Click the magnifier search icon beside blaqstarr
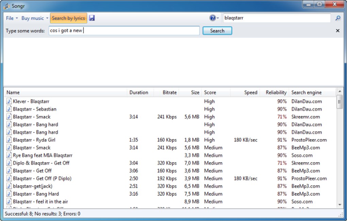Screen dimensions: 347x221 point(338,18)
